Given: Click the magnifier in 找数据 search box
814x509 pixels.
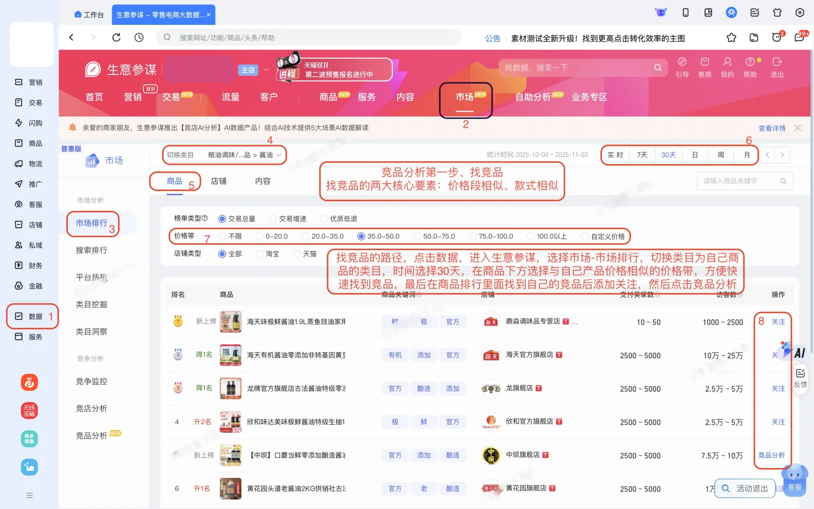Looking at the screenshot, I should click(658, 67).
